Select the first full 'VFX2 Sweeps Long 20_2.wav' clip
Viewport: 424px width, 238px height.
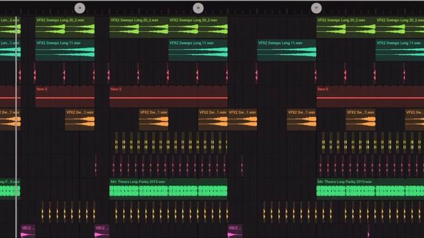pyautogui.click(x=65, y=27)
